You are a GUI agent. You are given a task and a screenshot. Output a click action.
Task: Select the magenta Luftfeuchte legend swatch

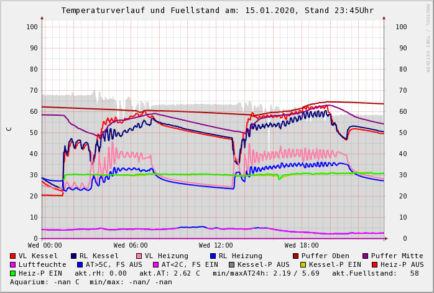[x=13, y=264]
